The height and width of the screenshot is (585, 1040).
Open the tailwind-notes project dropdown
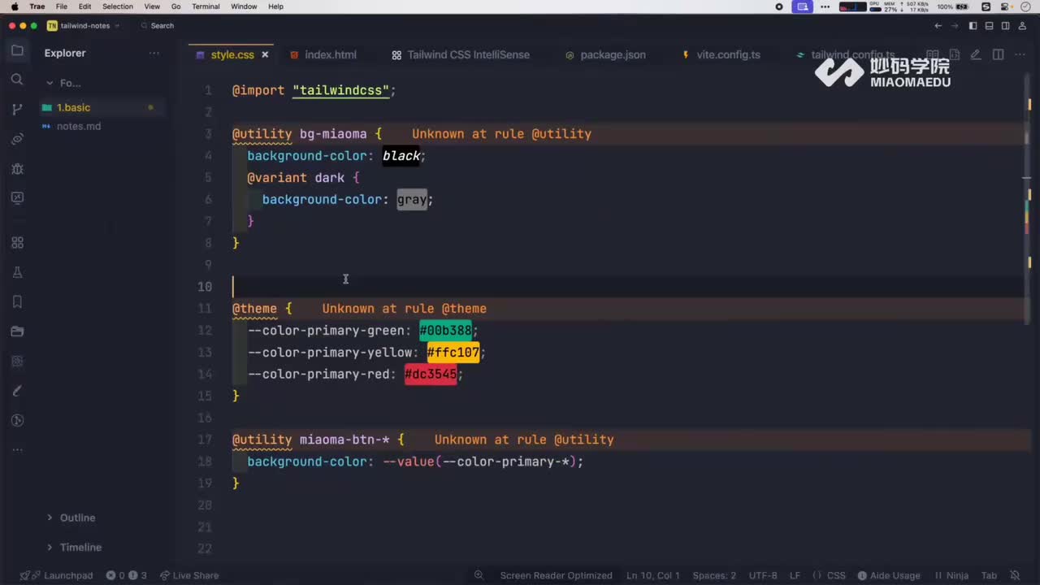click(x=83, y=25)
